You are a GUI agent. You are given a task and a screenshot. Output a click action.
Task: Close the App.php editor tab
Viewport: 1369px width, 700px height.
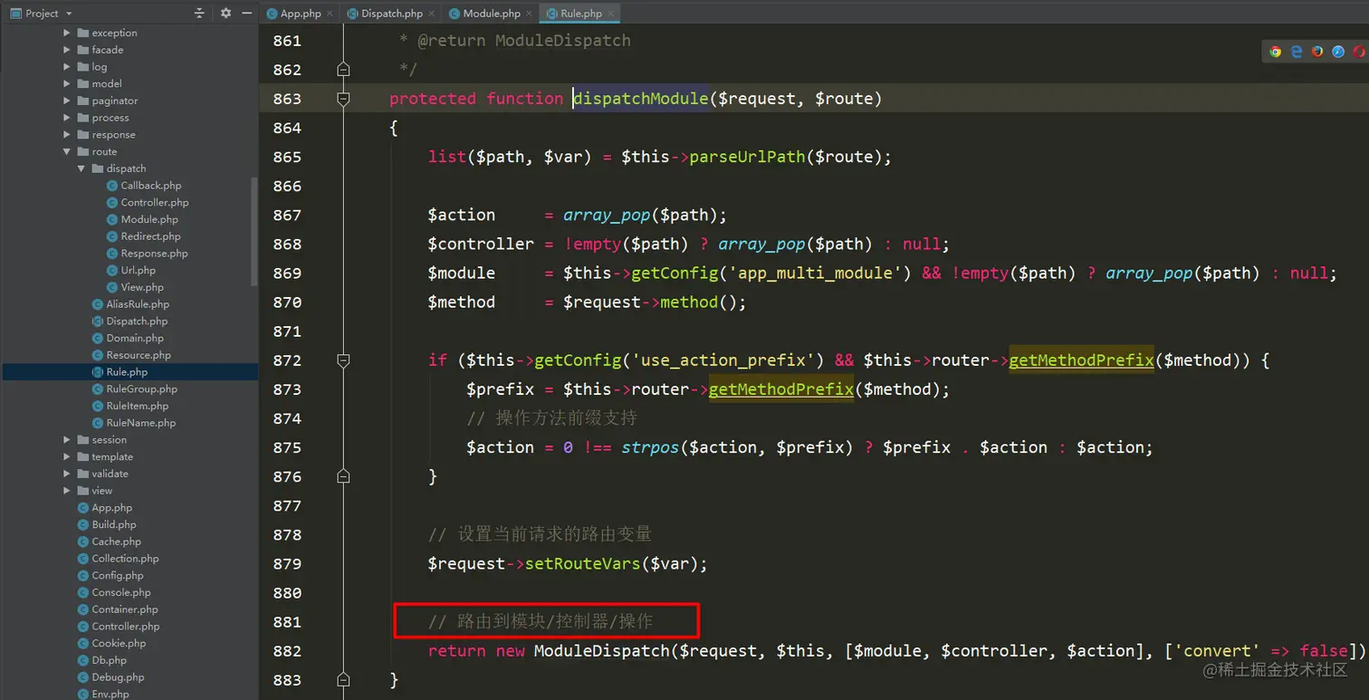330,14
